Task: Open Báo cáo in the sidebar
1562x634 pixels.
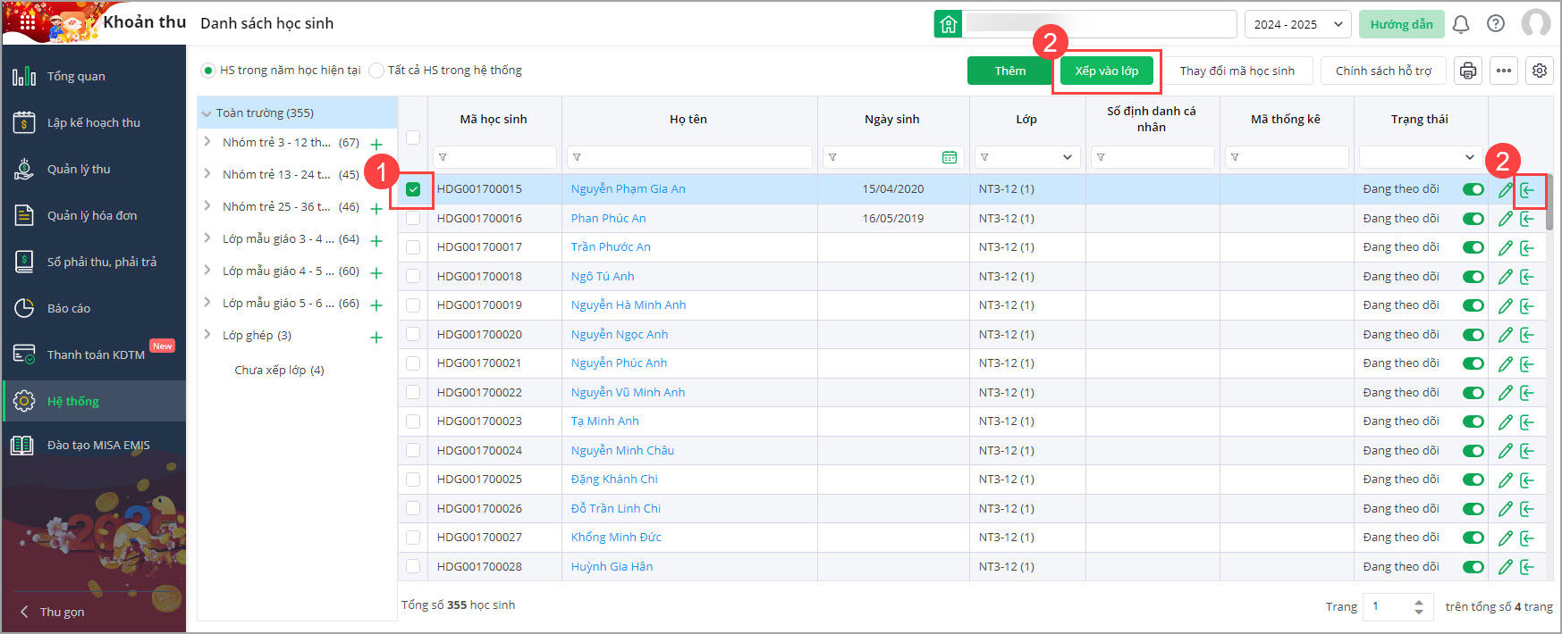Action: coord(69,308)
